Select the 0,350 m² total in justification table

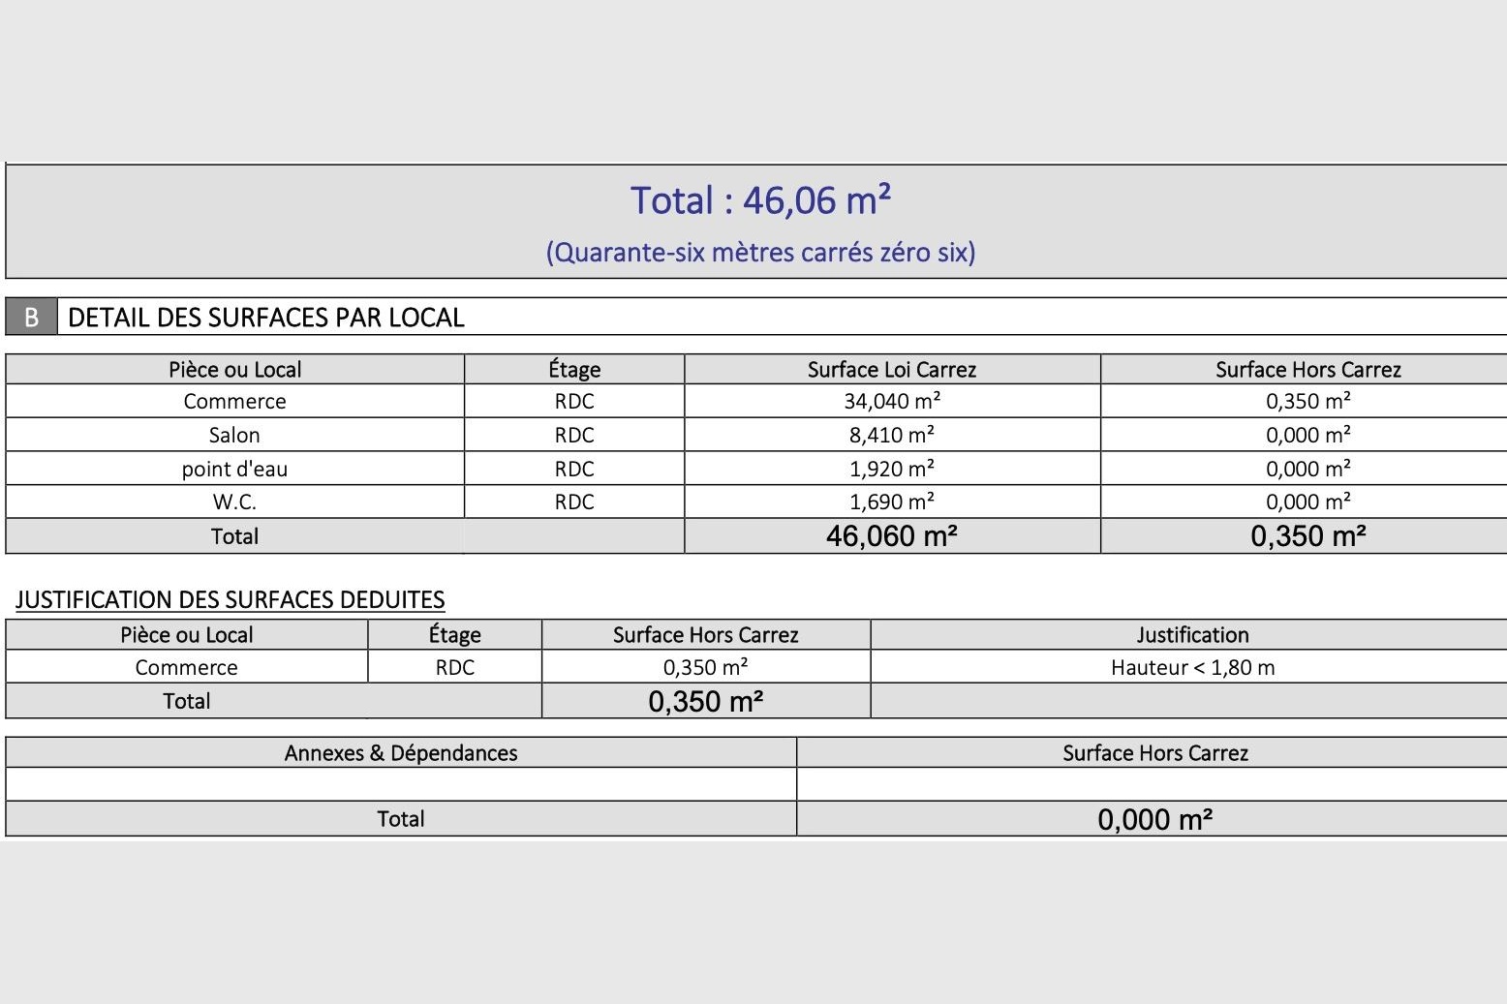(x=706, y=701)
